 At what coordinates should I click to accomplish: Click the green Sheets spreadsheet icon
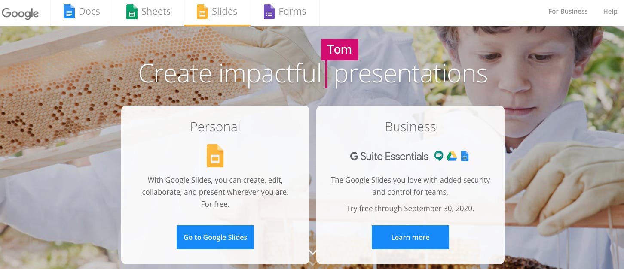pyautogui.click(x=132, y=12)
